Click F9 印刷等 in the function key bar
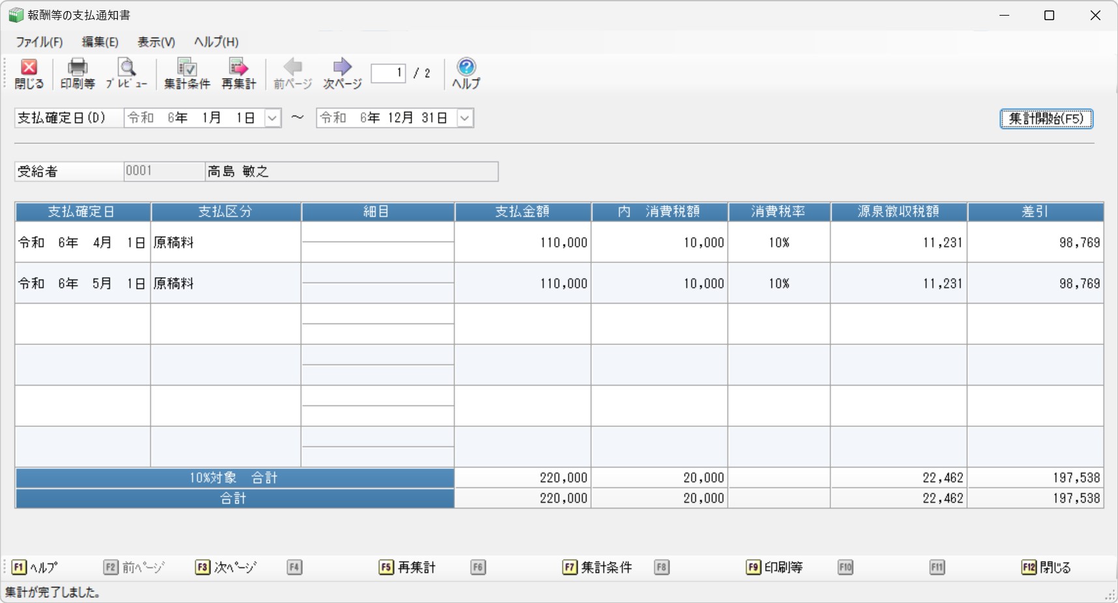The width and height of the screenshot is (1118, 603). 775,567
